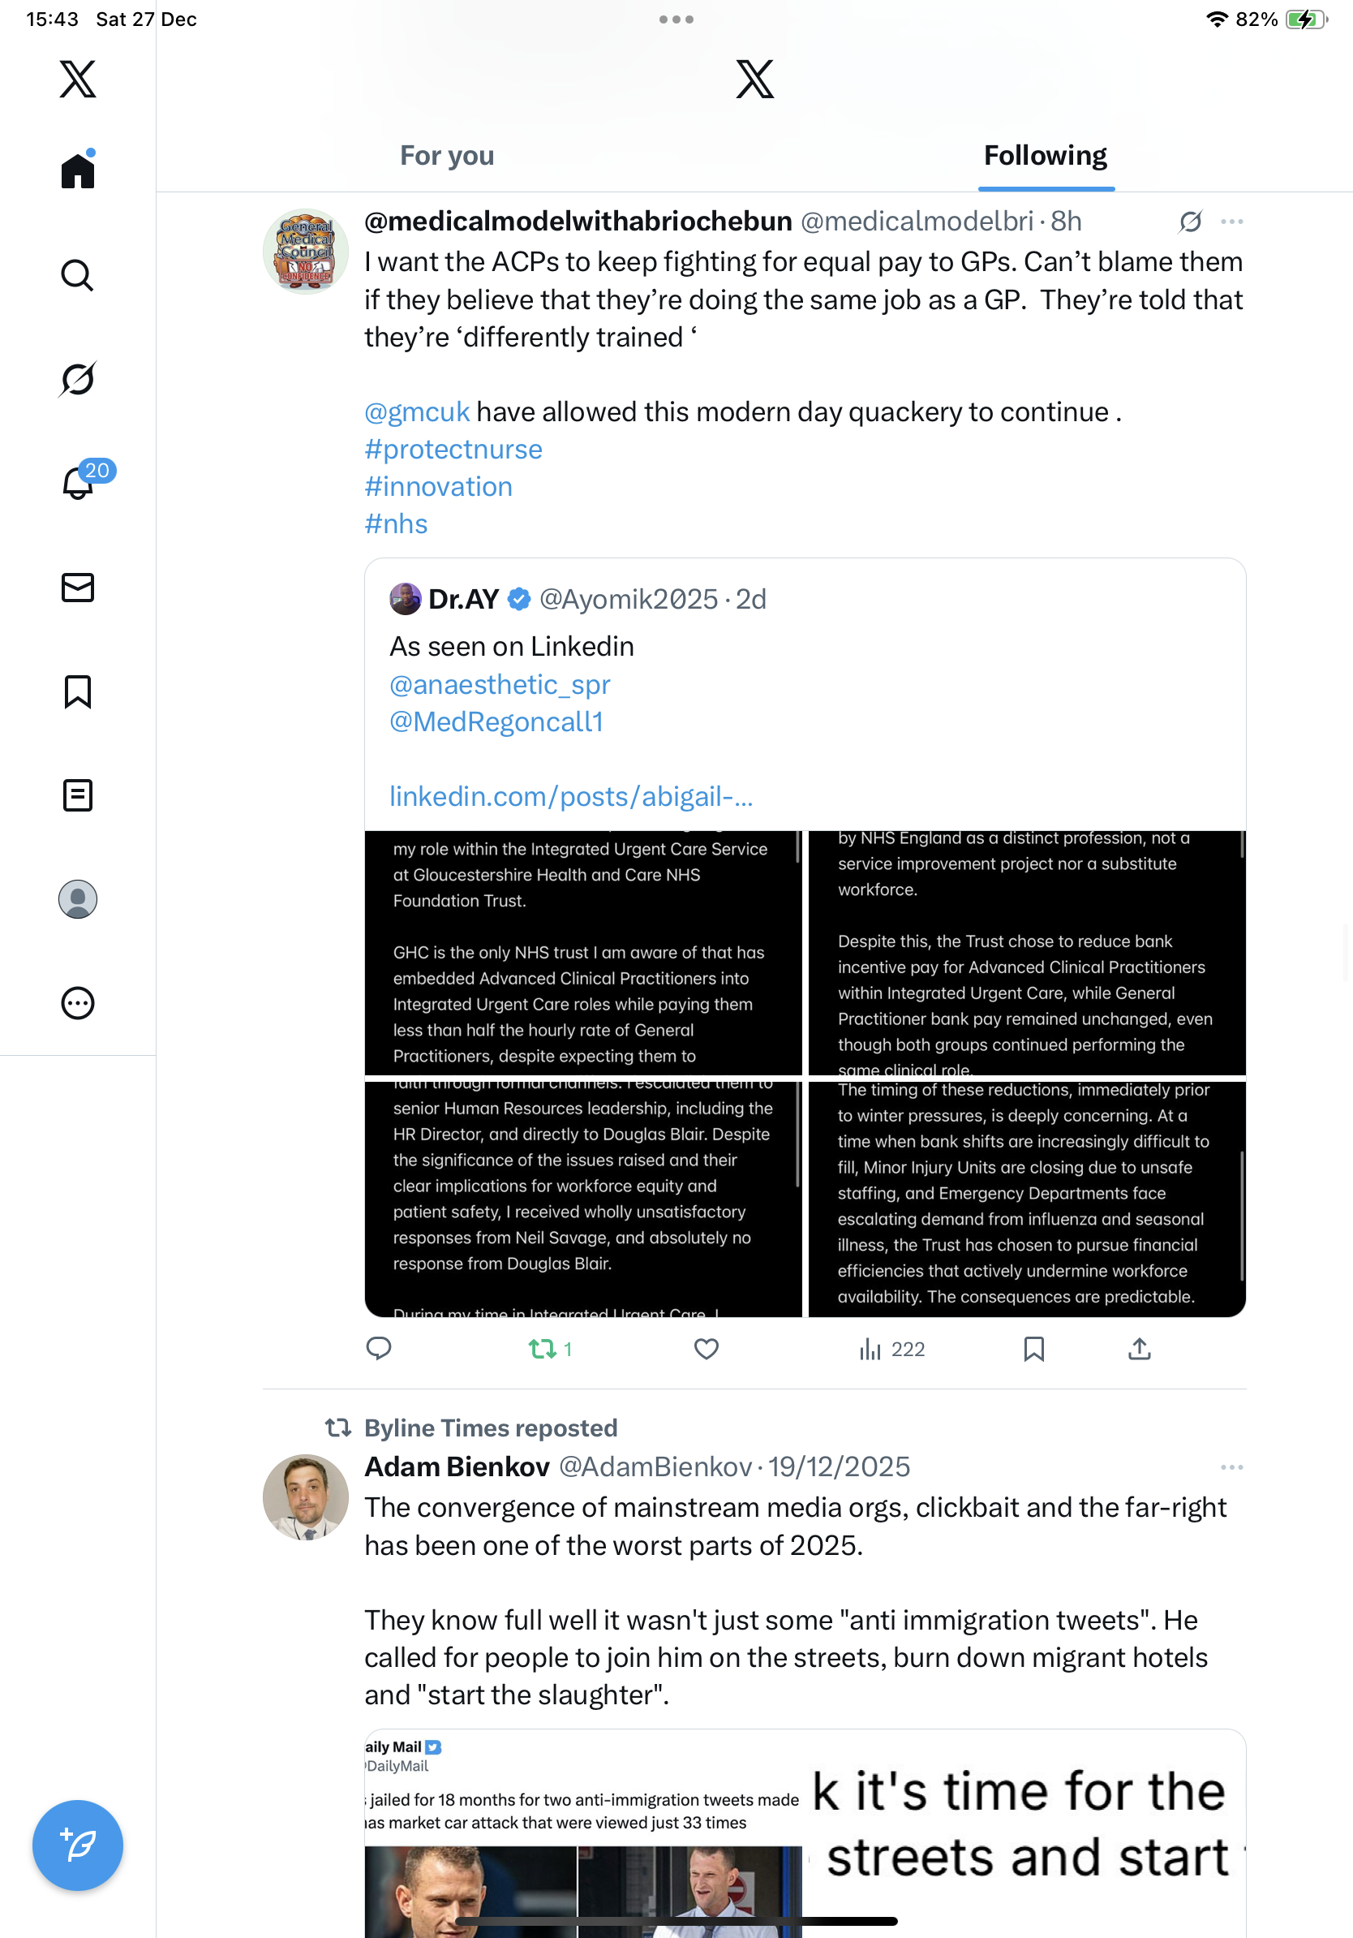Open more options for Adam Bienkov post
The image size is (1353, 1938).
pos(1231,1468)
